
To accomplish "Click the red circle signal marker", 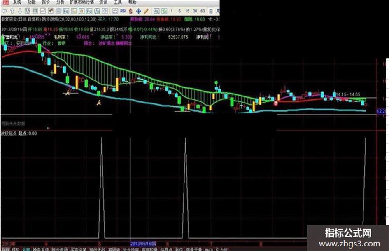I will [x=276, y=103].
